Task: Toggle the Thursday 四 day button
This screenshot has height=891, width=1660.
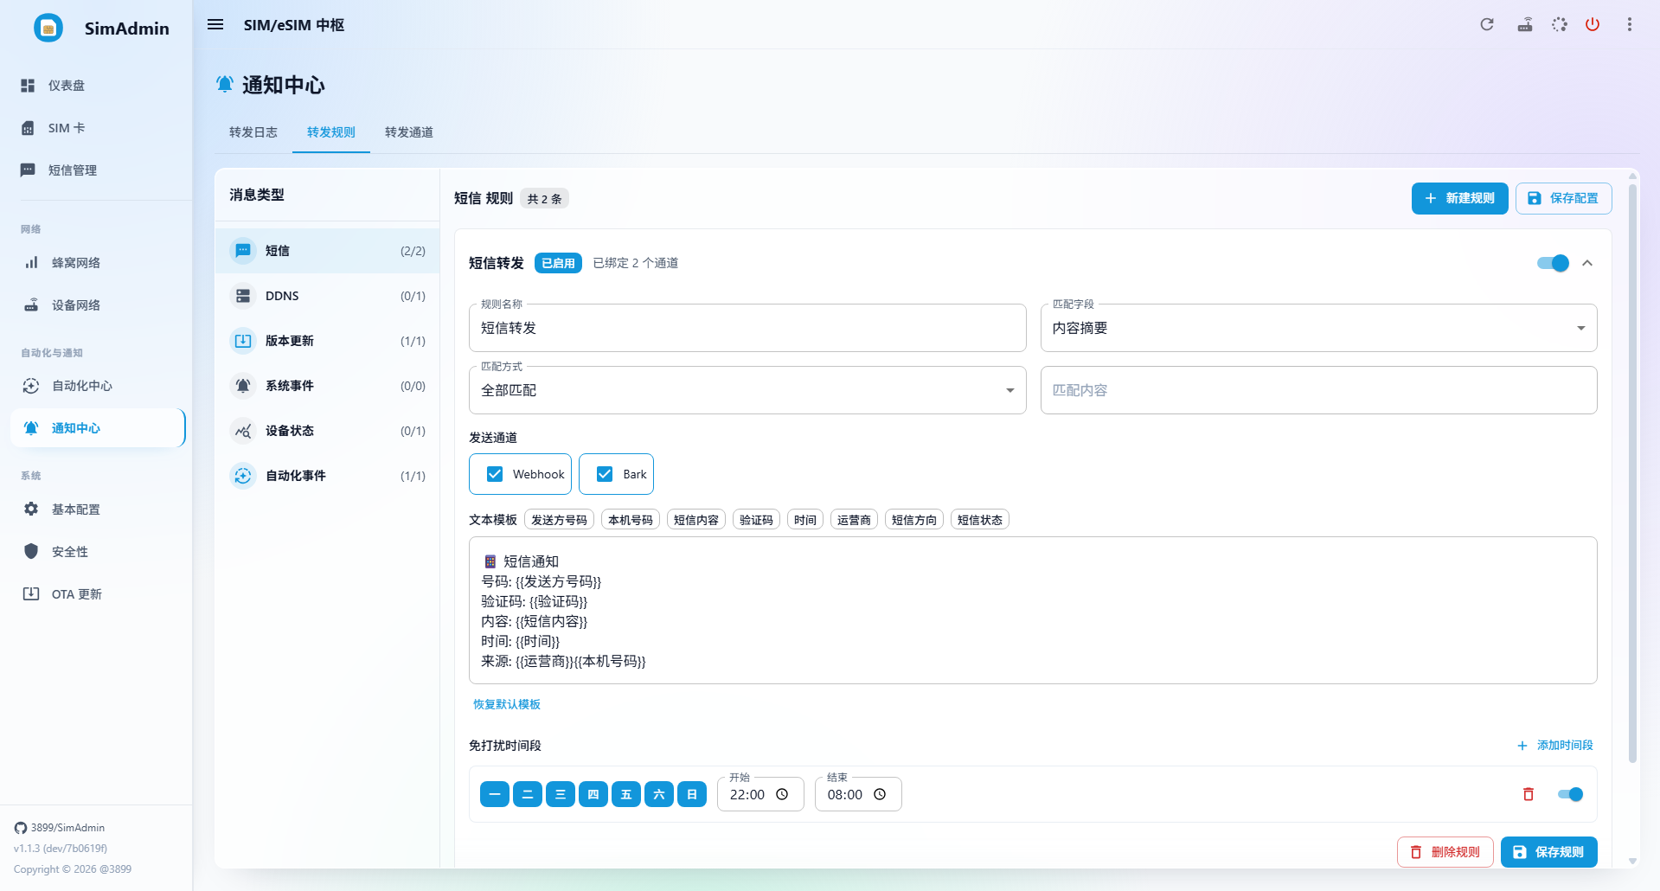Action: [593, 794]
